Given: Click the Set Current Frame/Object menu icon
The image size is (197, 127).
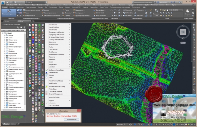Looking at the screenshot, I should (x=47, y=70).
